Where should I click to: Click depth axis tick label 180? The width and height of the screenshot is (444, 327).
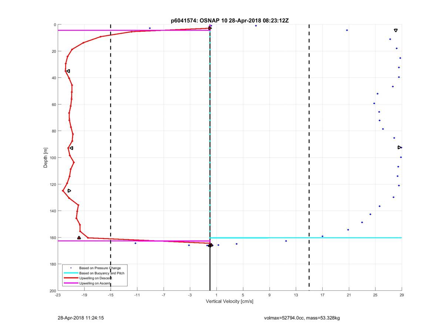53,264
